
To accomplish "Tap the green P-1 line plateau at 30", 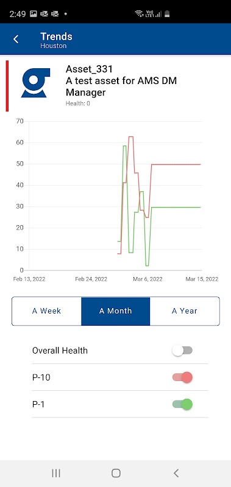I will point(176,207).
